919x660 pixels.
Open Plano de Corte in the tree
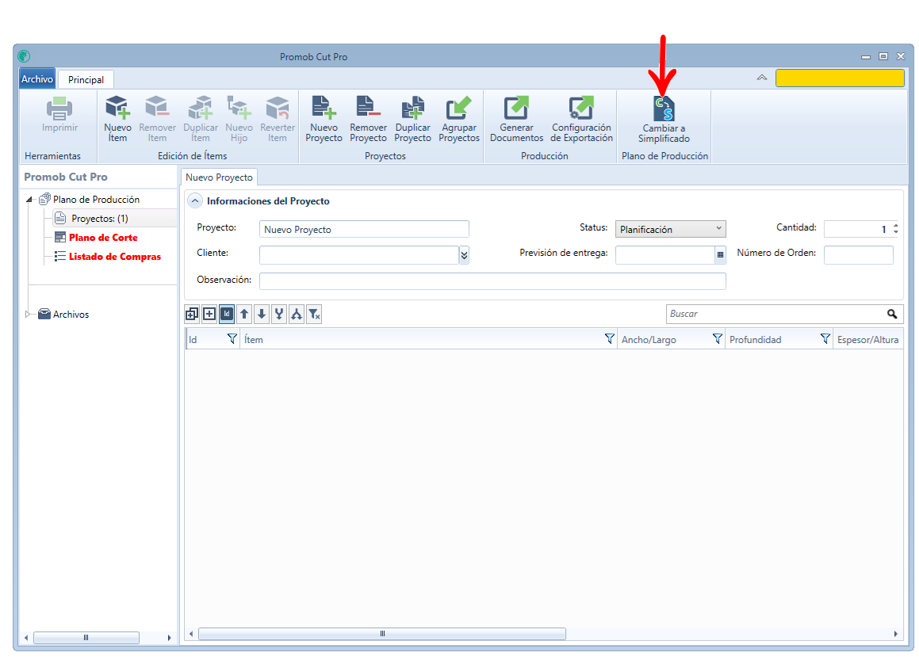coord(103,237)
